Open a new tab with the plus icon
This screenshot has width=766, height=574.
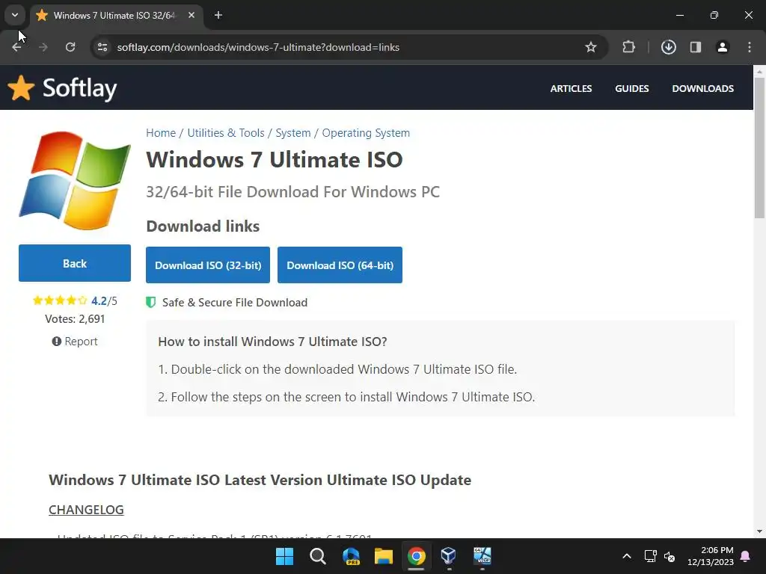point(218,16)
